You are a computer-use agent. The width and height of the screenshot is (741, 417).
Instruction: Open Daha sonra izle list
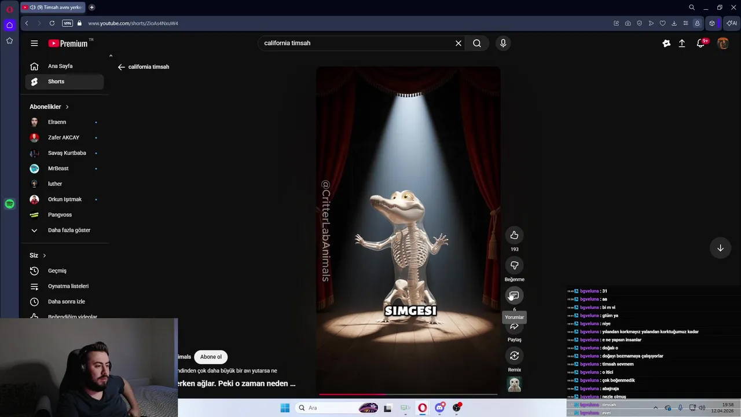tap(64, 302)
